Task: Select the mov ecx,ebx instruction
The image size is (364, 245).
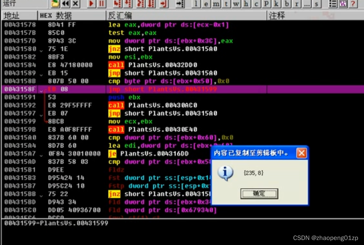Action: point(130,121)
